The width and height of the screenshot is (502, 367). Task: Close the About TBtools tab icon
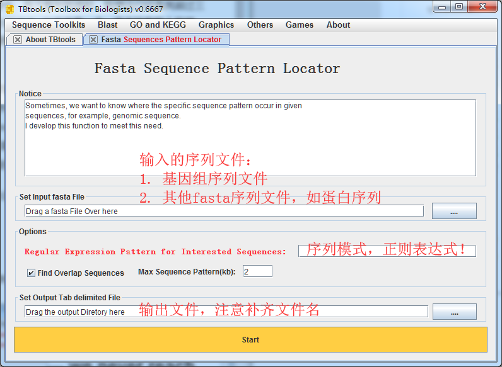coord(18,40)
